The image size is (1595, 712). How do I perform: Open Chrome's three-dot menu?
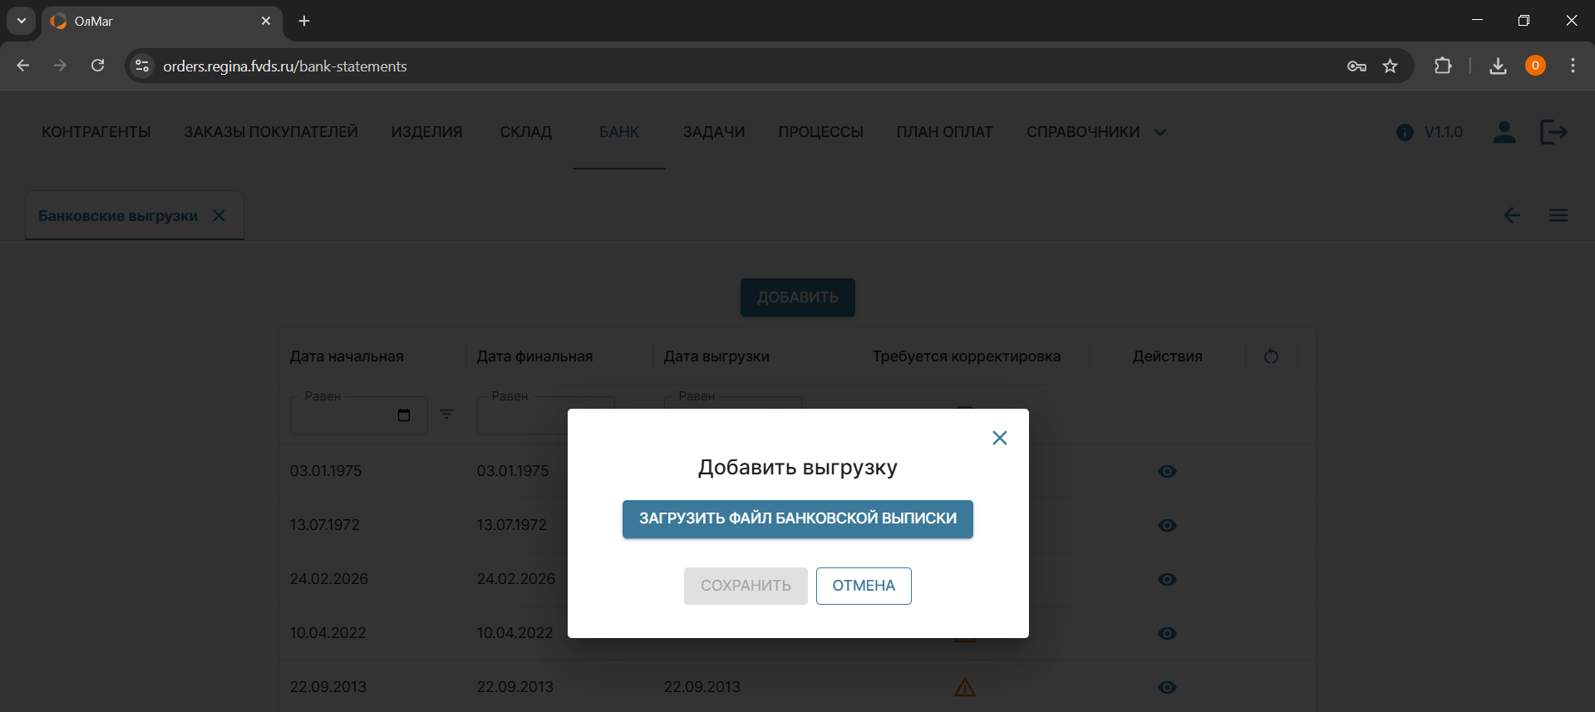click(1573, 66)
